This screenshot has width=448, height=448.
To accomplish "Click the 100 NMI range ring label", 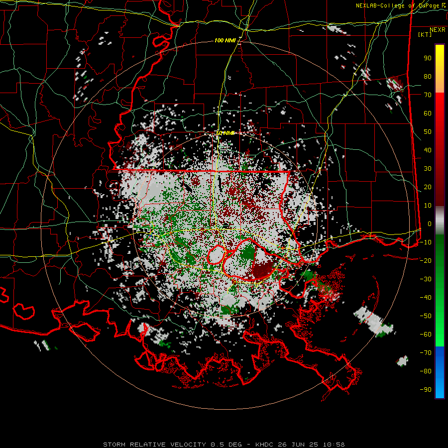I will 225,41.
